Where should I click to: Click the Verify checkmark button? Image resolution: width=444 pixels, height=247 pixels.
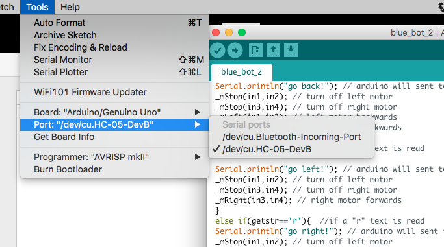tap(218, 51)
